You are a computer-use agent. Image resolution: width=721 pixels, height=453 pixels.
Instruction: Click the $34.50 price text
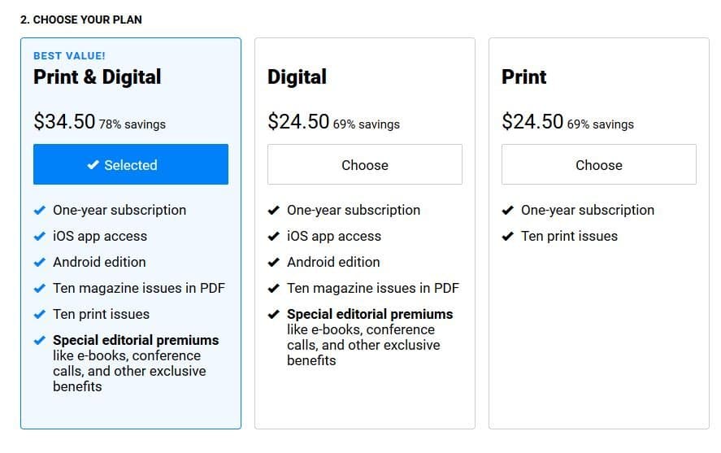(64, 121)
